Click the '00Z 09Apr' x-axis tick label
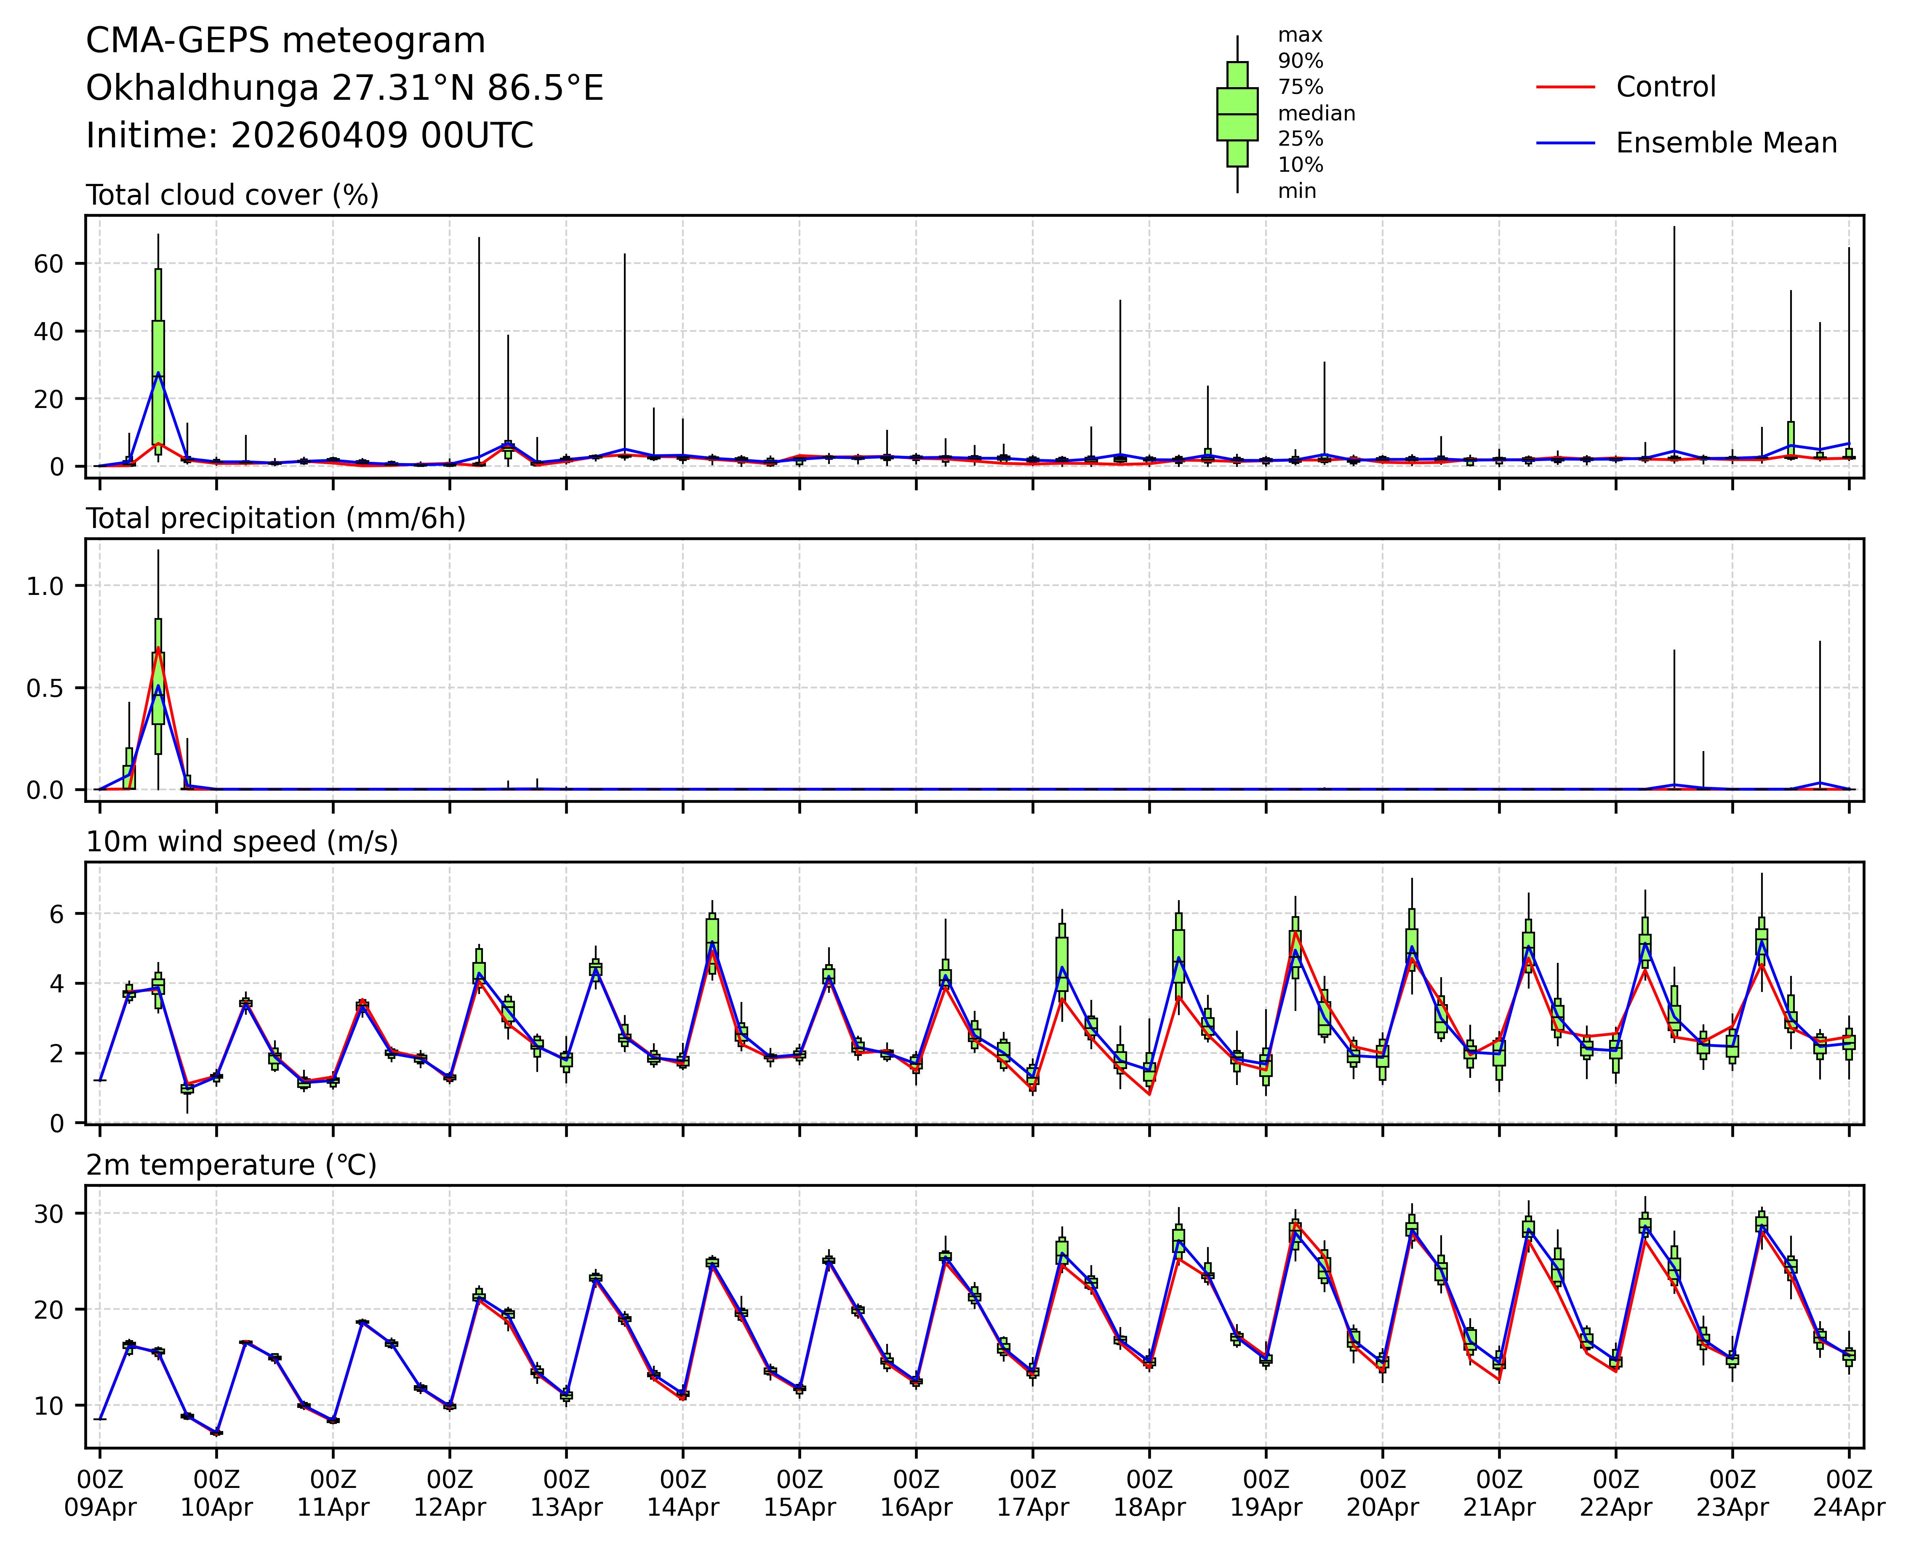Screen dimensions: 1911x1546 [100, 1493]
